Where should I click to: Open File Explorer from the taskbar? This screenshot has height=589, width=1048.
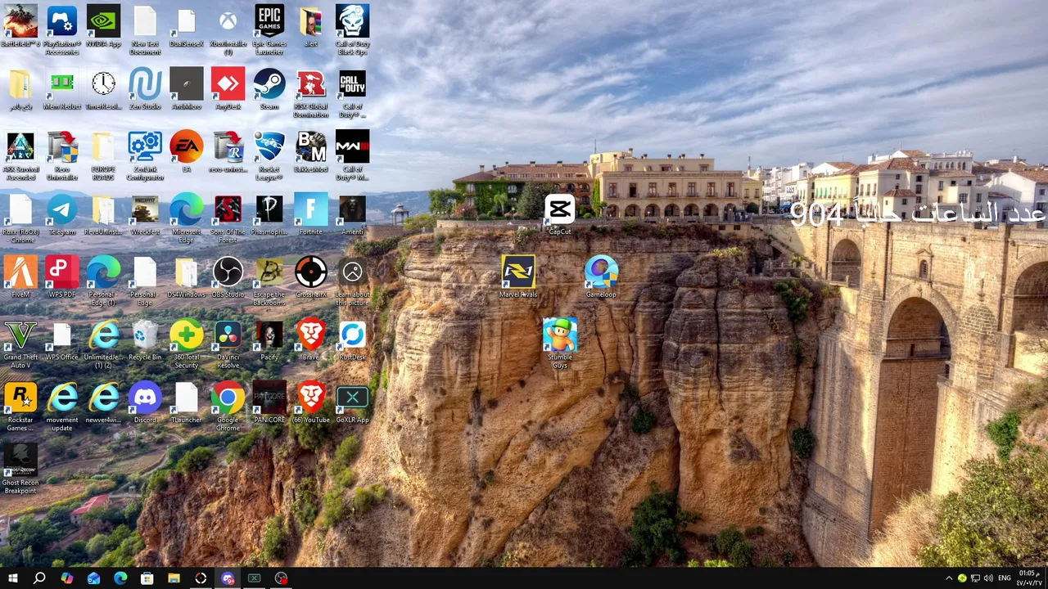[174, 578]
